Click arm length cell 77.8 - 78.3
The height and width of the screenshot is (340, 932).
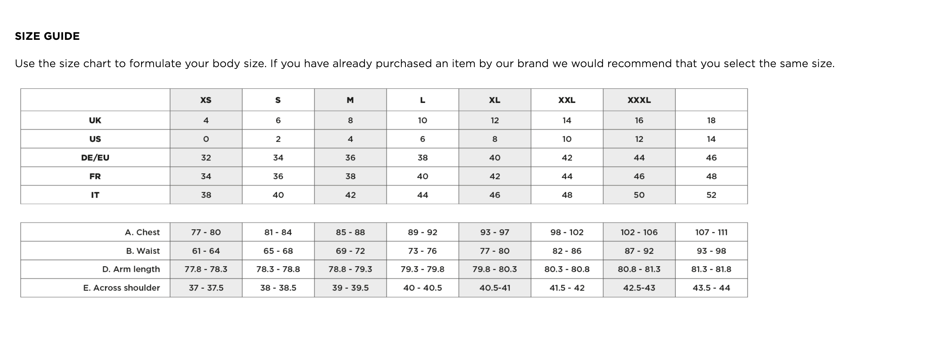click(206, 269)
